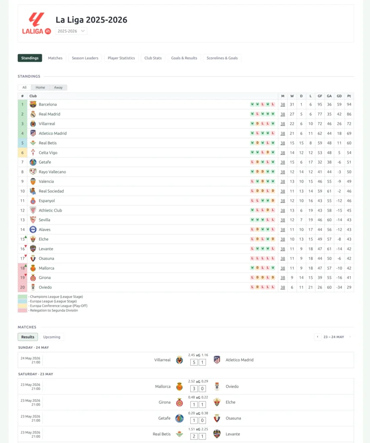Image resolution: width=370 pixels, height=443 pixels.
Task: Open Girona vs Elche 1-1 score
Action: [x=198, y=404]
